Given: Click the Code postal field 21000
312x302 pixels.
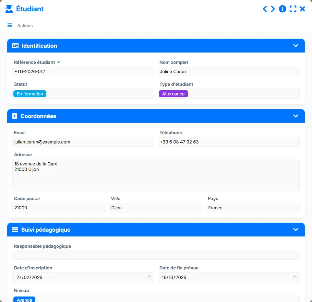Looking at the screenshot, I should point(59,208).
